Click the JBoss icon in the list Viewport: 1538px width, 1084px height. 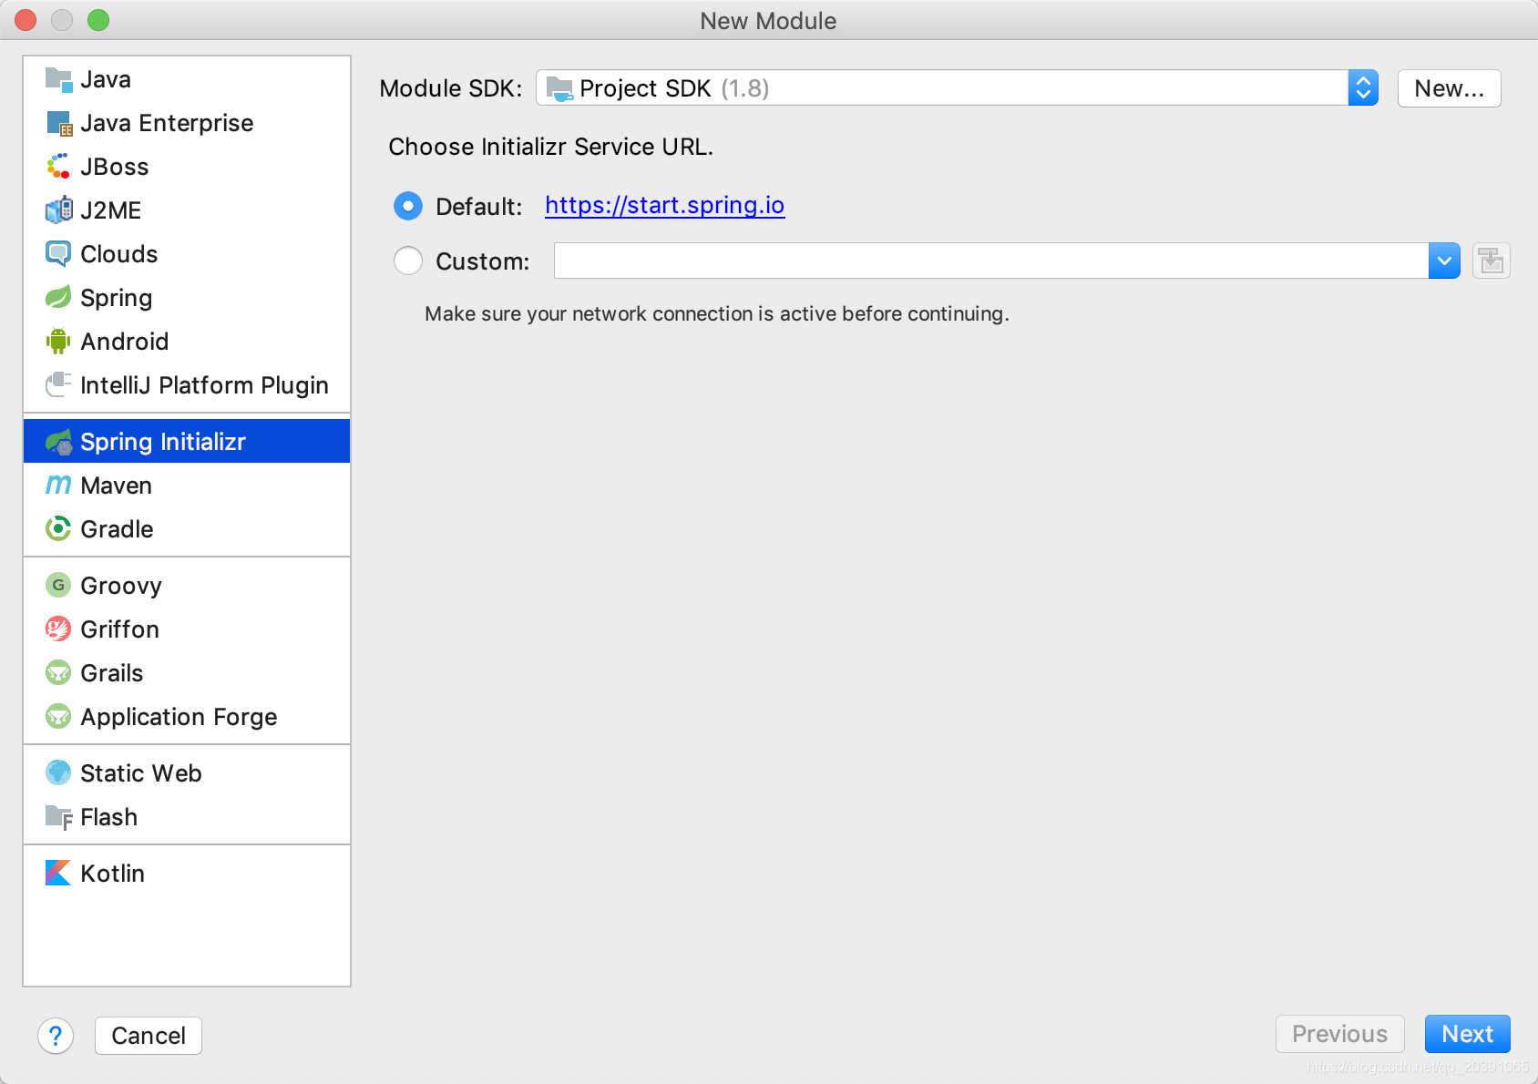58,167
